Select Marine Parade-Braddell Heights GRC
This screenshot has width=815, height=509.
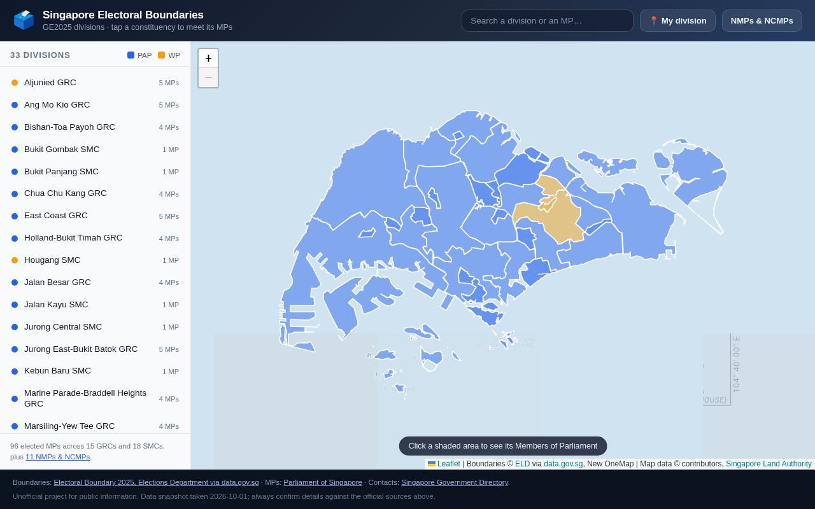click(x=96, y=399)
